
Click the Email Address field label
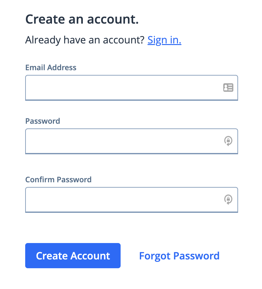(51, 67)
